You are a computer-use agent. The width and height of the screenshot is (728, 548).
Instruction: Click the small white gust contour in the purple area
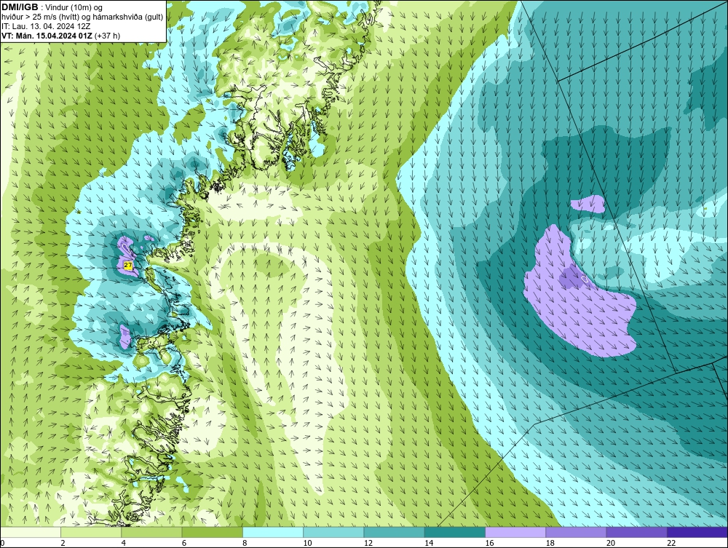585,279
